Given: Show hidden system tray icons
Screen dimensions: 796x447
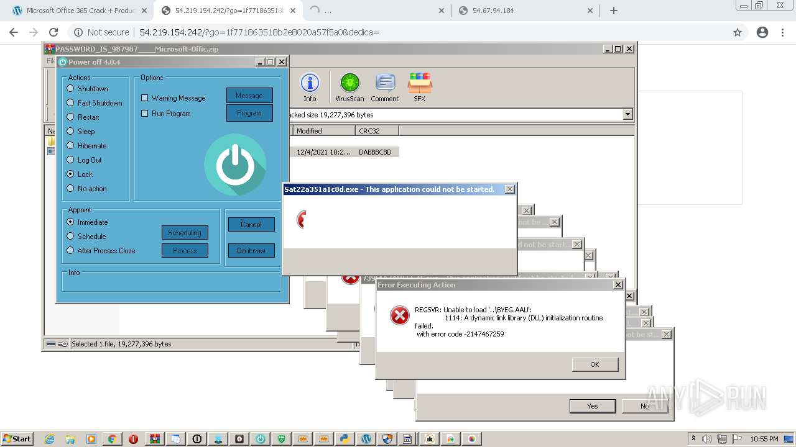Looking at the screenshot, I should pyautogui.click(x=694, y=438).
